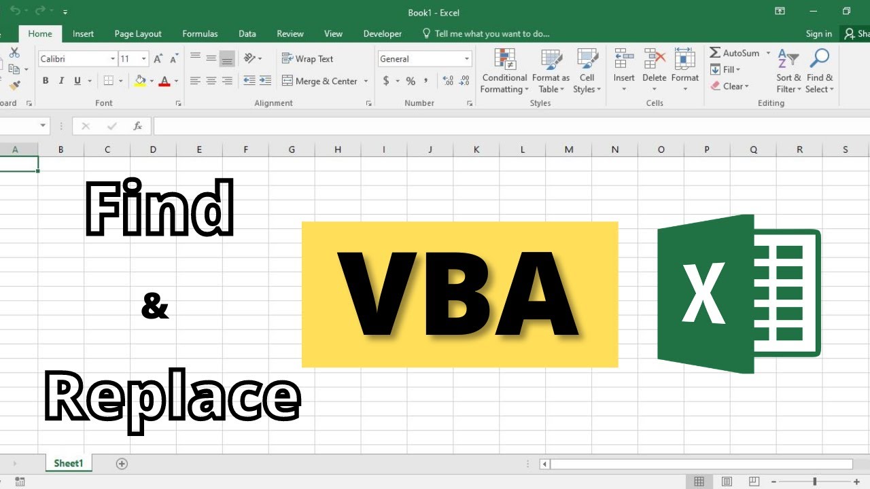
Task: Click Insert cells in the Cells group
Action: click(x=624, y=71)
